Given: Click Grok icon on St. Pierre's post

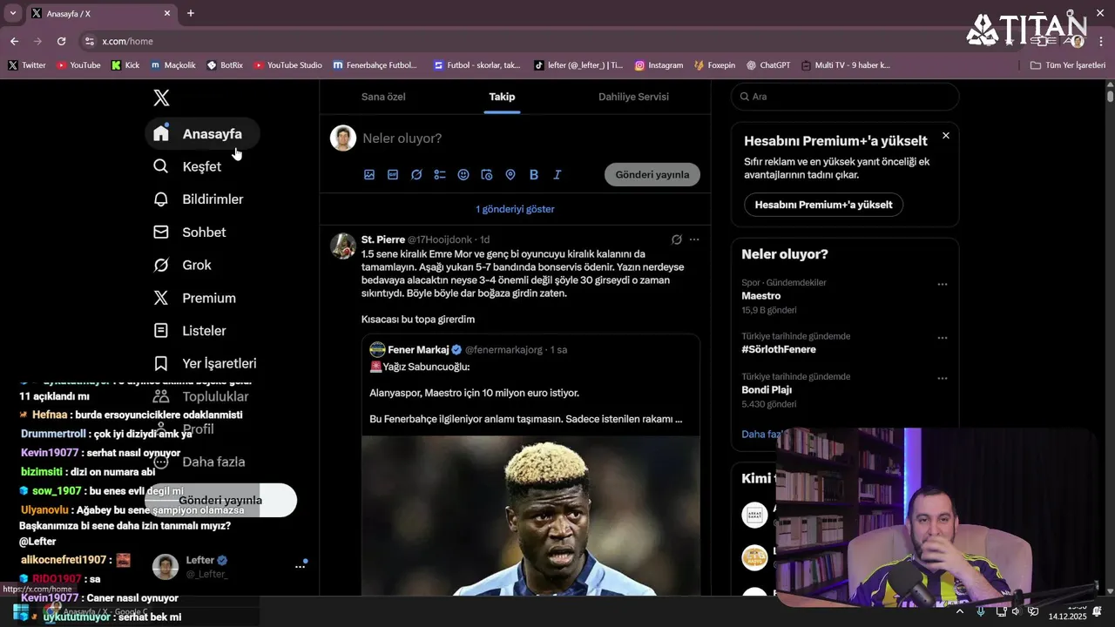Looking at the screenshot, I should [x=677, y=239].
